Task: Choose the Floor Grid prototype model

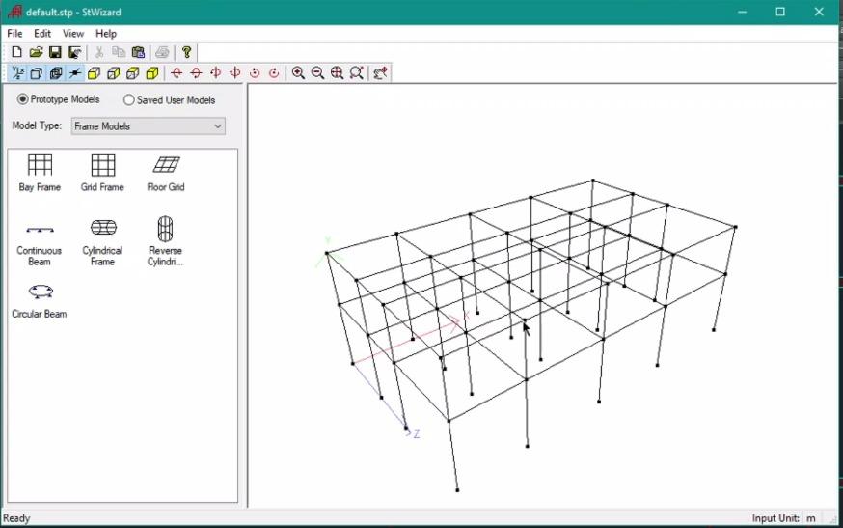Action: pos(166,173)
